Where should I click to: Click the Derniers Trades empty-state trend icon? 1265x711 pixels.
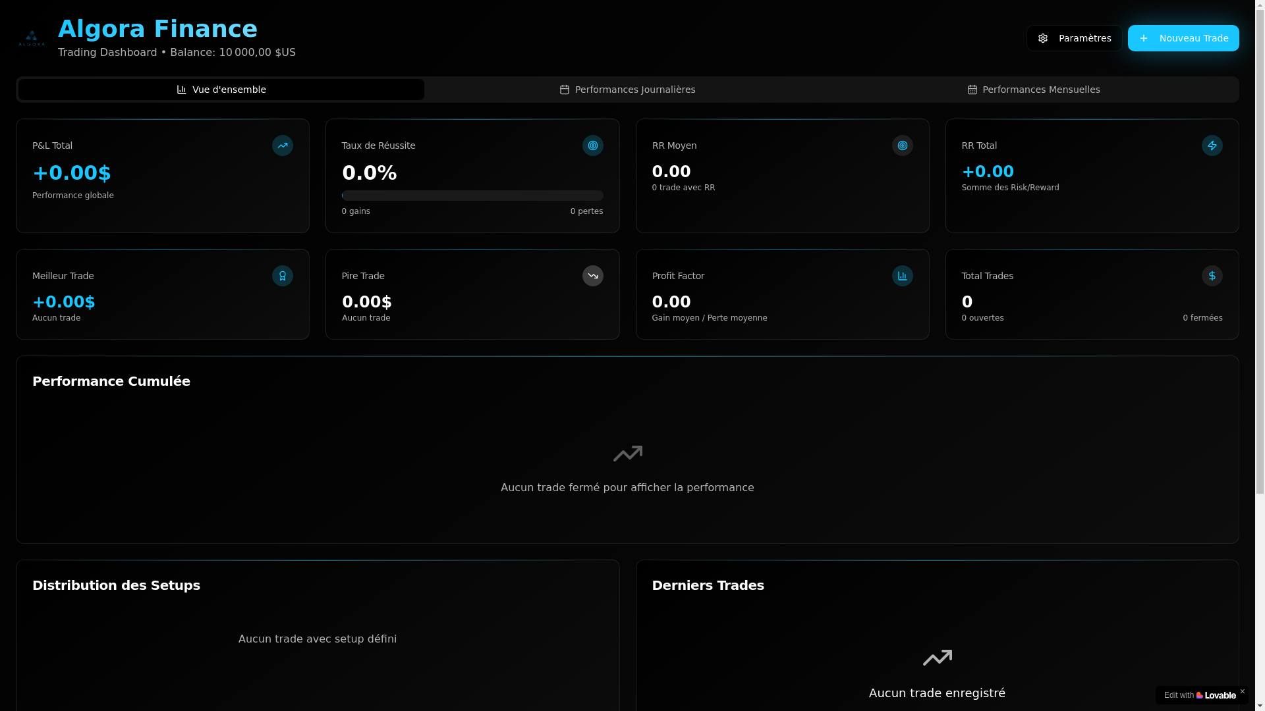coord(938,658)
